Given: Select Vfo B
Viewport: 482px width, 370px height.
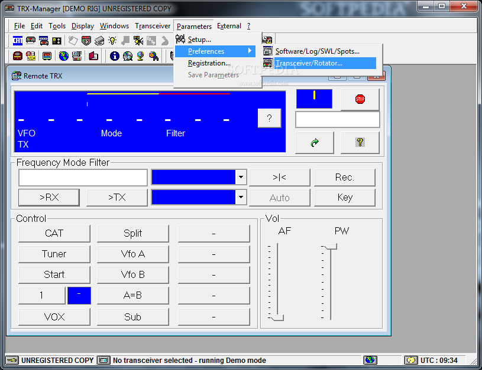Looking at the screenshot, I should click(x=133, y=274).
